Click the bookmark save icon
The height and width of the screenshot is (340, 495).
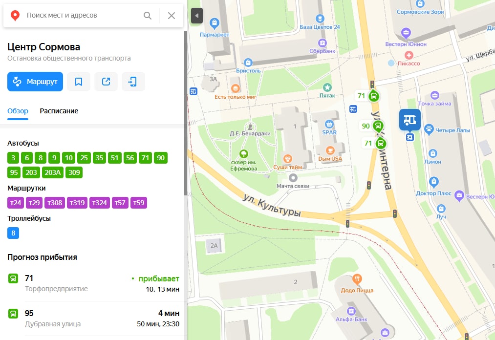click(79, 82)
